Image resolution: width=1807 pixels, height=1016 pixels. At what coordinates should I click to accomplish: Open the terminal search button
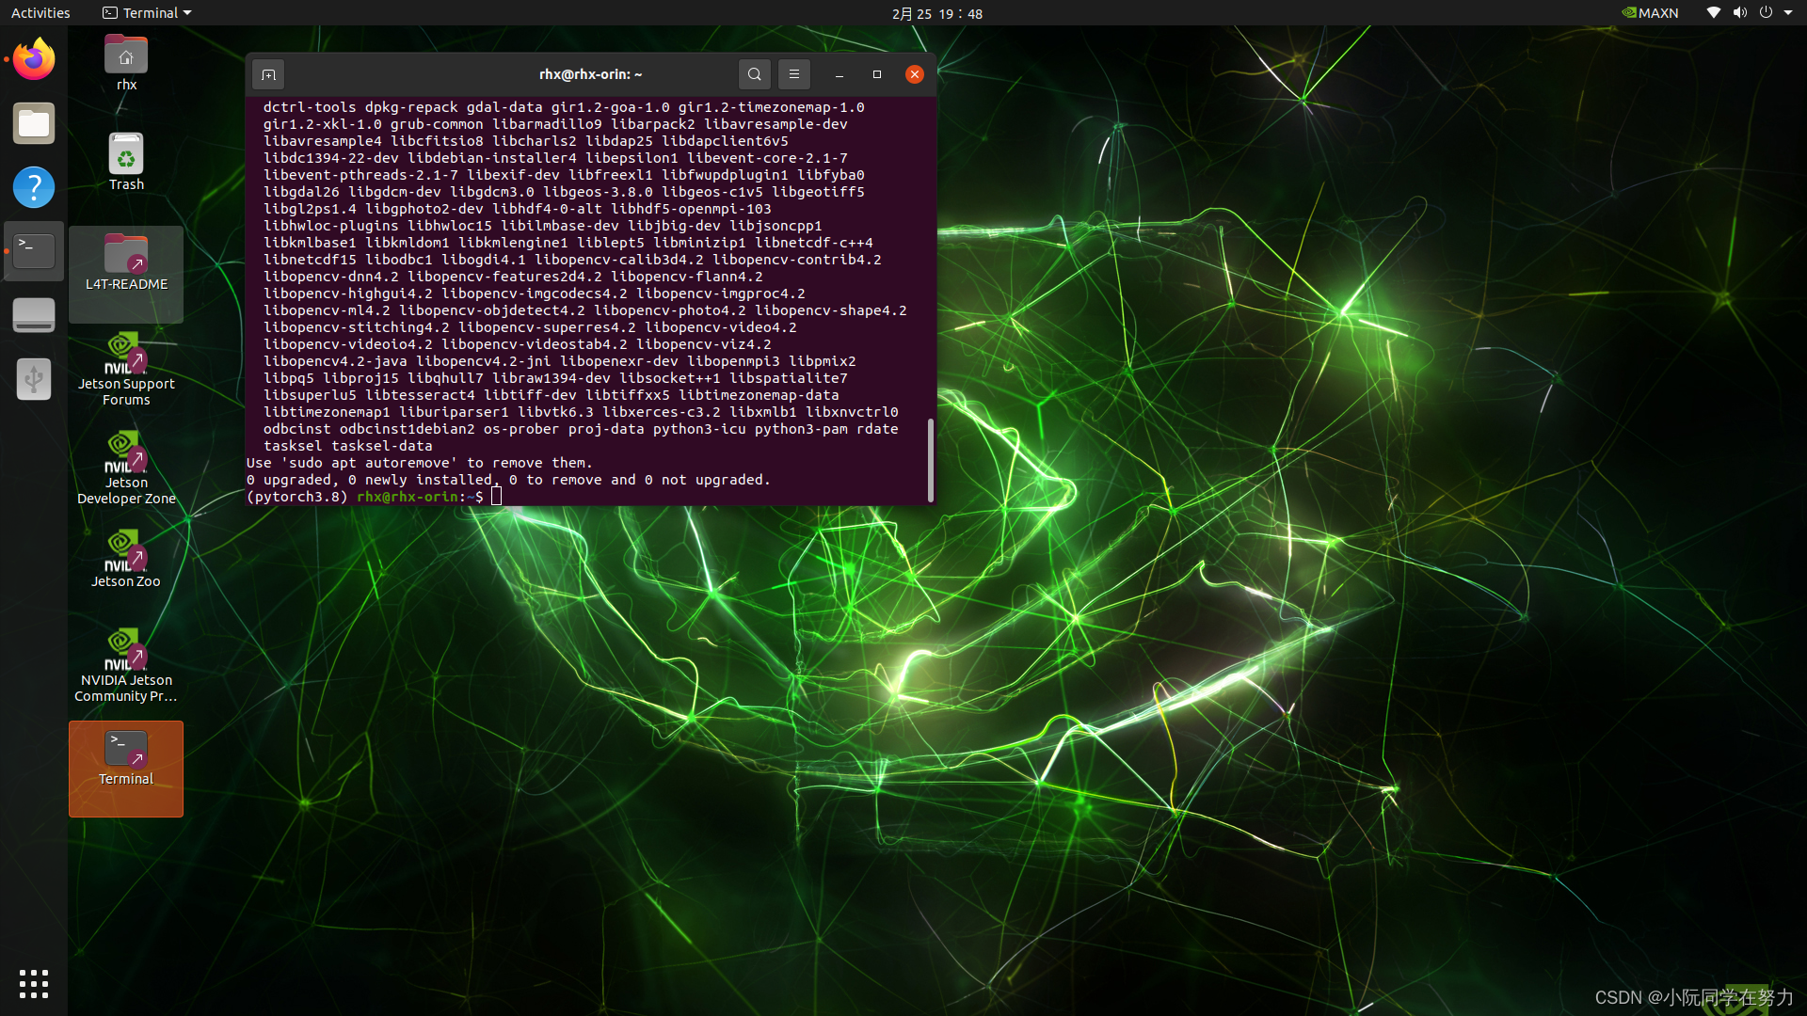pos(755,74)
